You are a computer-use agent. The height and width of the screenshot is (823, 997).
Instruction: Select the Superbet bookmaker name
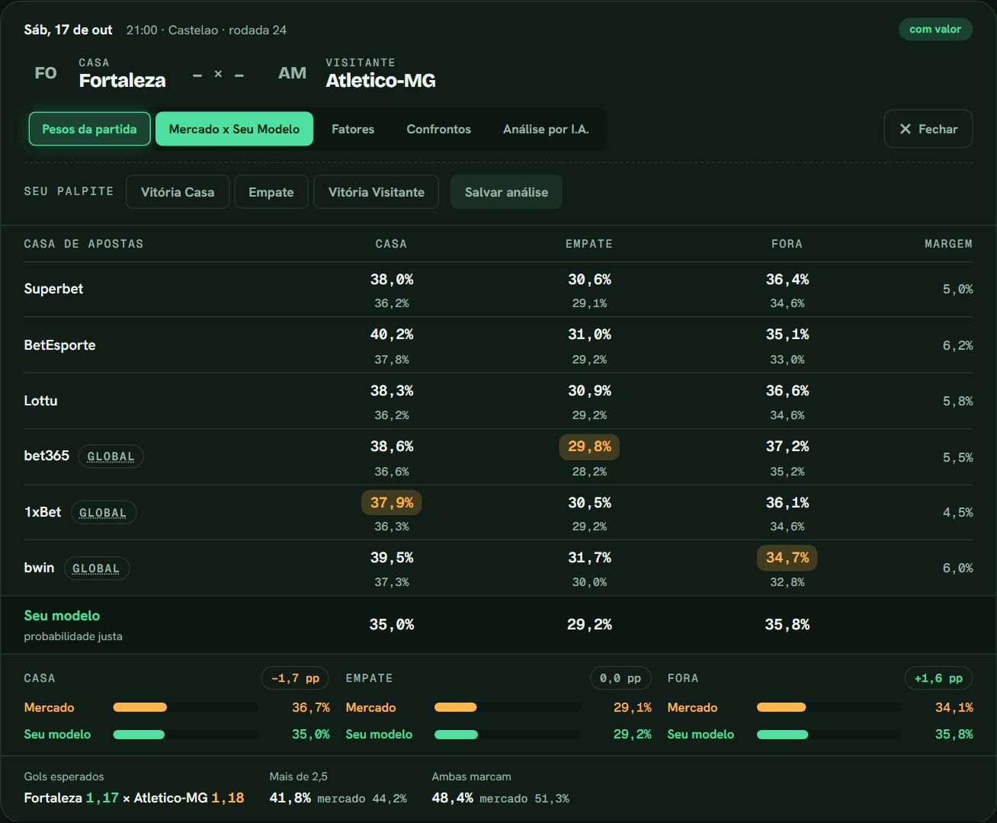53,289
